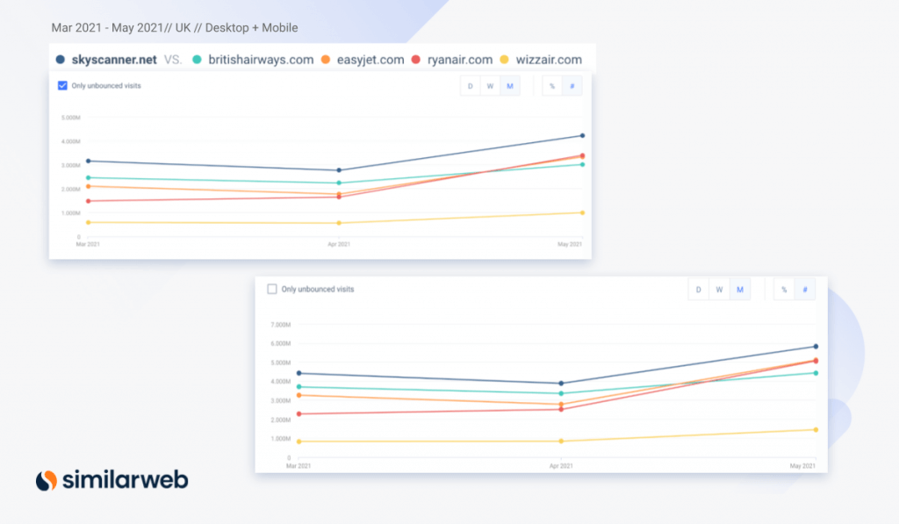899x524 pixels.
Task: Select the britishairways.com teal legend dot
Action: [197, 60]
